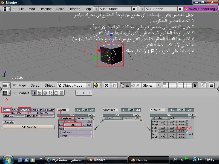Image resolution: width=219 pixels, height=164 pixels.
Task: Click Add in the Sensors Cube header
Action: pos(91,115)
